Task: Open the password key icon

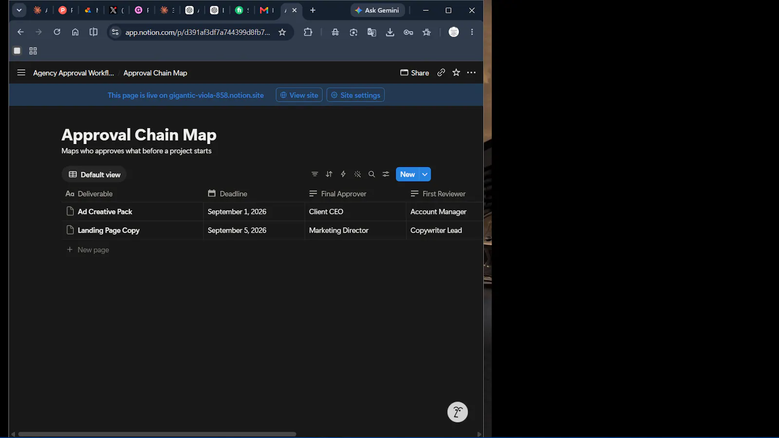Action: pos(408,32)
